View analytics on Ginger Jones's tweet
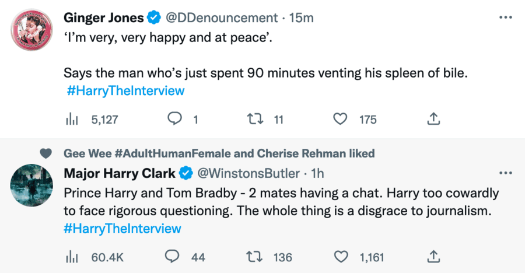Viewport: 525px width, 273px height. click(x=71, y=120)
